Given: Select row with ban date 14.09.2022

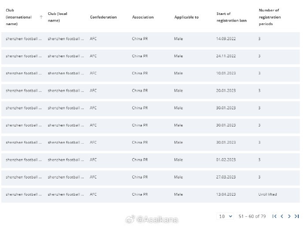Looking at the screenshot, I should (x=150, y=39).
